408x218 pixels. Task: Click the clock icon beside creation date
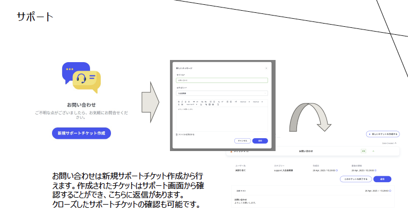coord(337,170)
